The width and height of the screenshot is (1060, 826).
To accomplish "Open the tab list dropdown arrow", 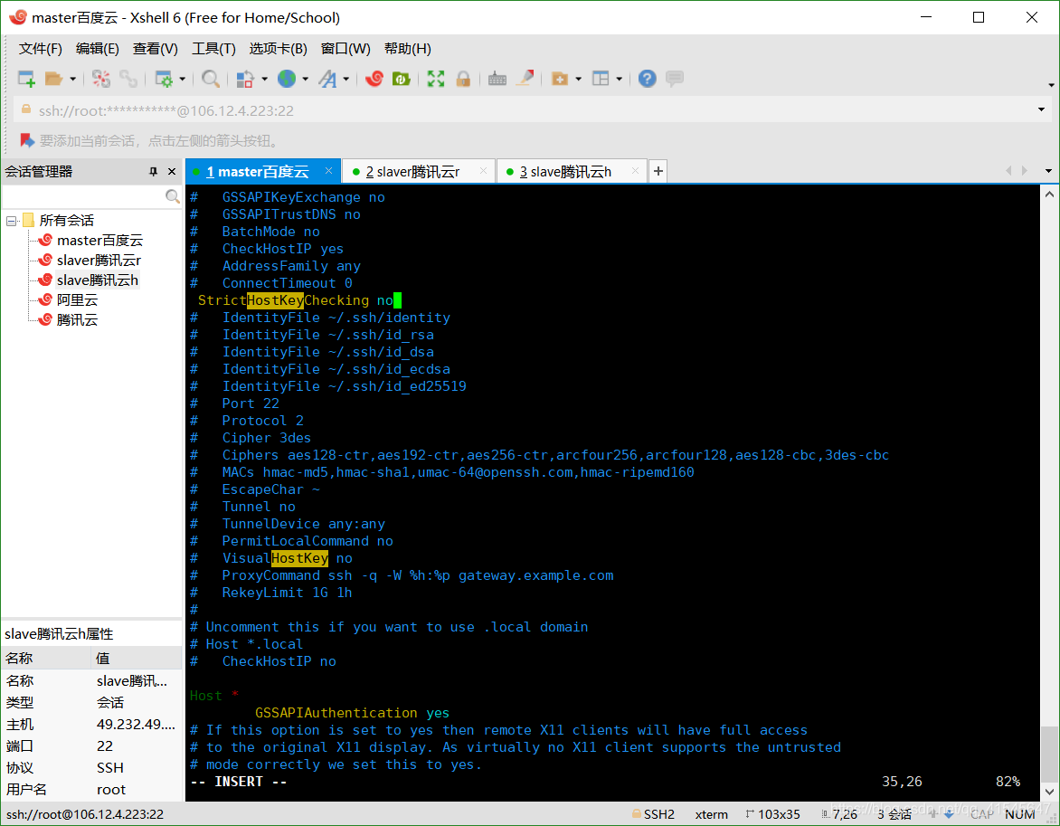I will click(1048, 171).
